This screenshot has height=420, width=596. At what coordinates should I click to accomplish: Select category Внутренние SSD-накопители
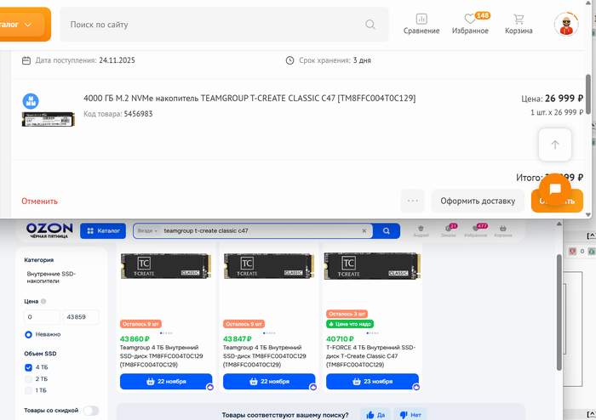click(51, 277)
